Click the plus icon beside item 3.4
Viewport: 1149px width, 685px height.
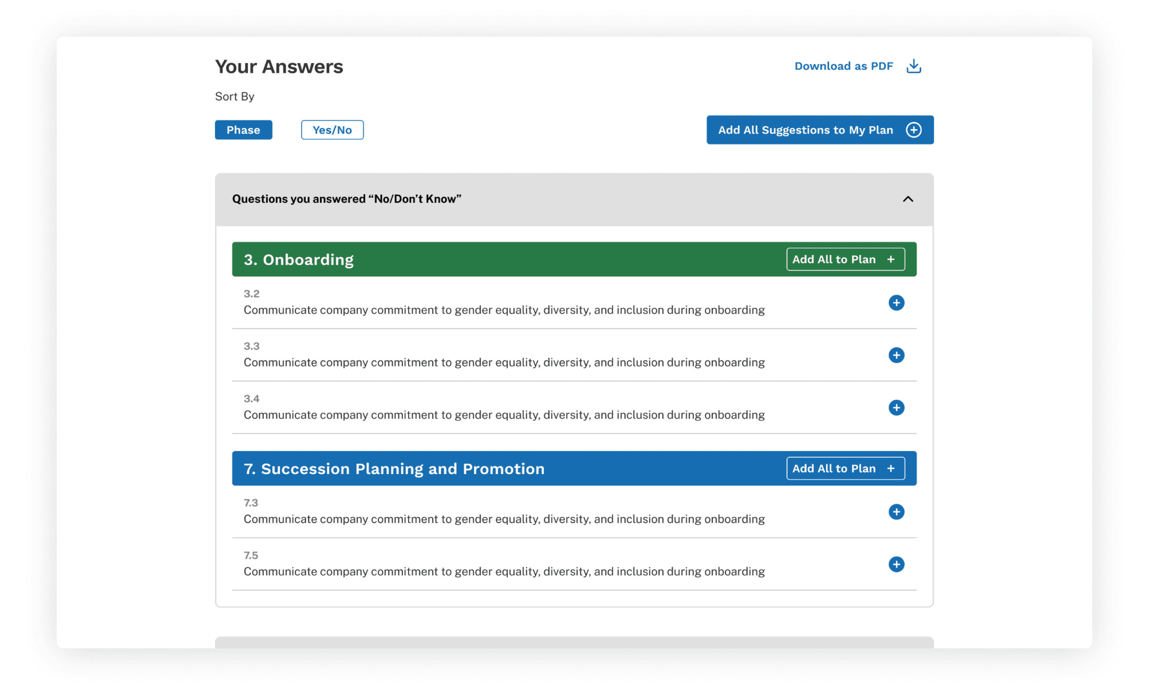896,407
